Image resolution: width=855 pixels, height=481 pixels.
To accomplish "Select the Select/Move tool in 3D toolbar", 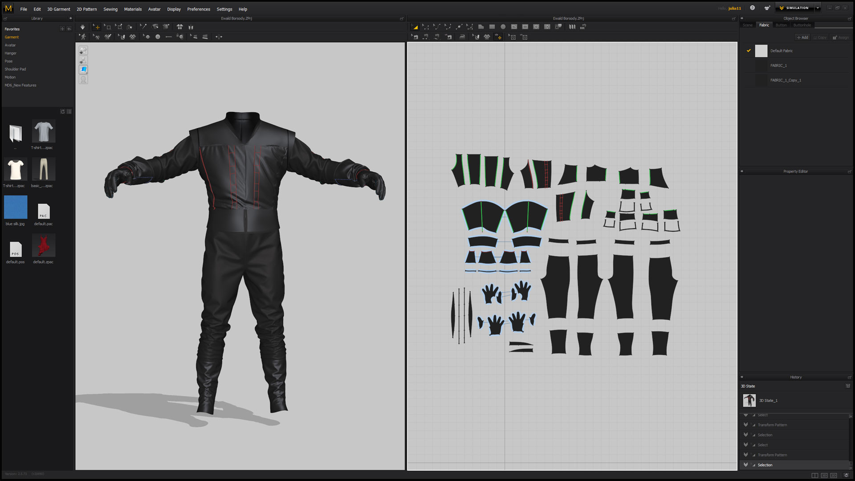I will 97,27.
